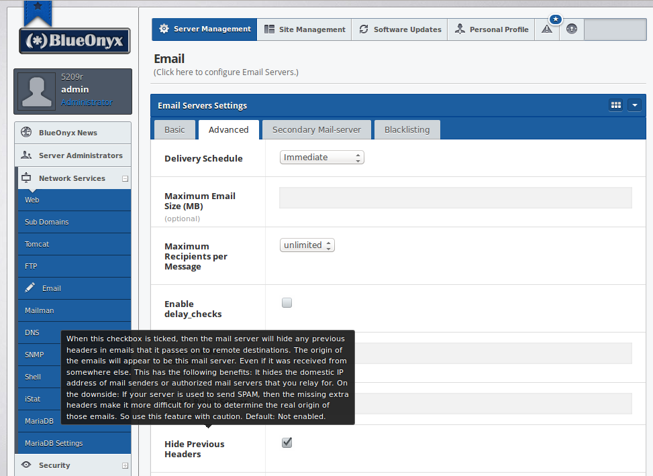
Task: Click the BlueOnyx logo
Action: tap(74, 41)
